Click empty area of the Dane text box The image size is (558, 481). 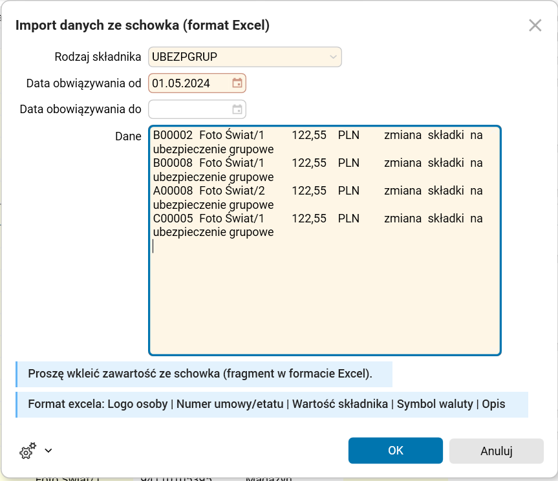click(323, 297)
